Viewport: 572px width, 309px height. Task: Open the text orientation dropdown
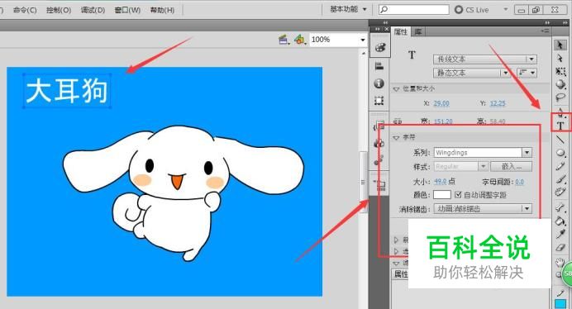coord(527,73)
